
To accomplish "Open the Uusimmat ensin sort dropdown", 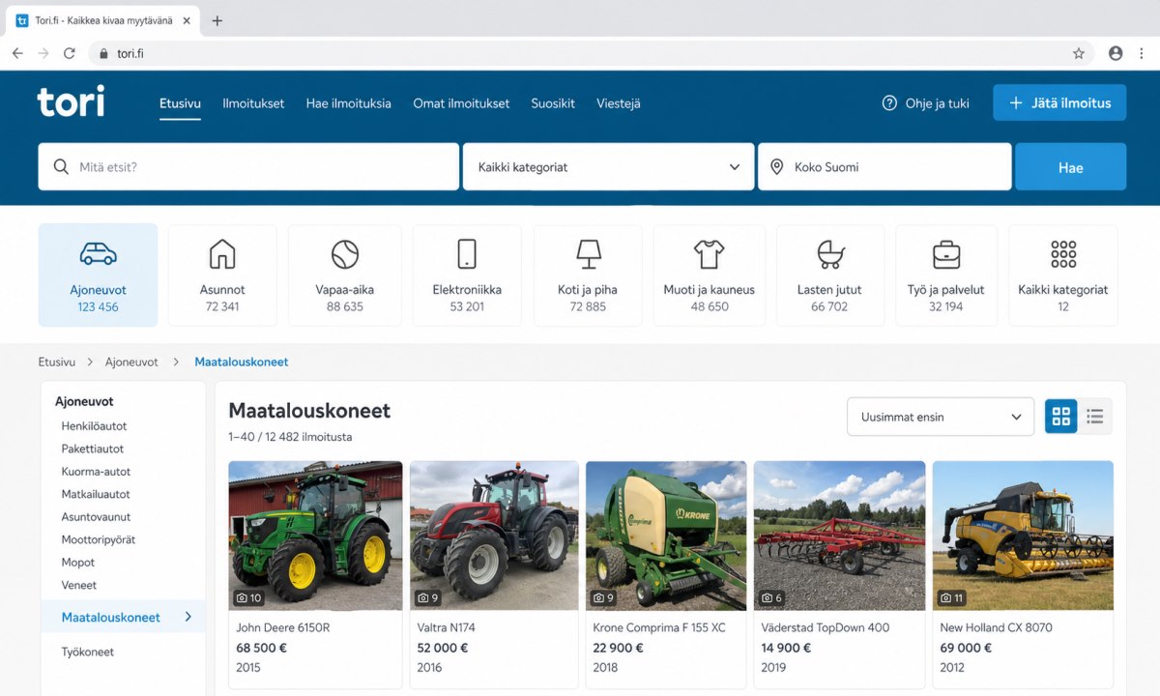I will [941, 417].
